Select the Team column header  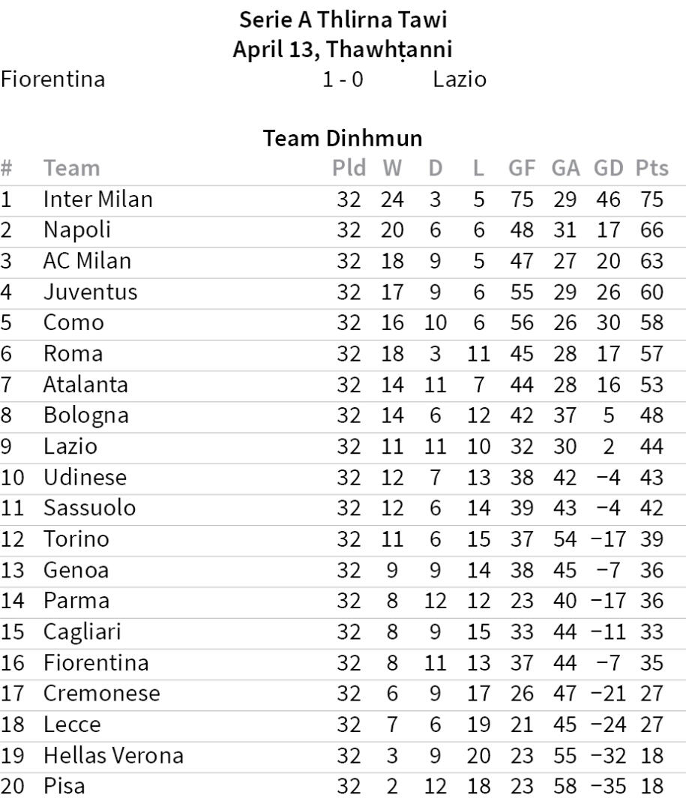coord(71,168)
